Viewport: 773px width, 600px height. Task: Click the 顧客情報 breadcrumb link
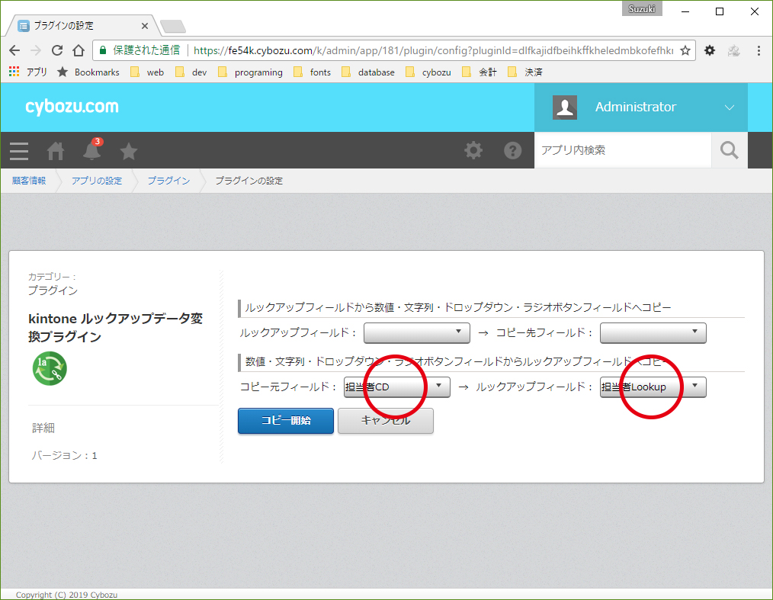[29, 181]
